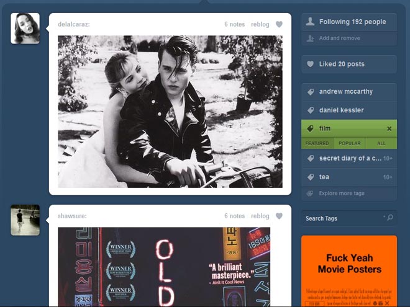Reblog the shawsure post
The width and height of the screenshot is (410, 307).
click(260, 216)
